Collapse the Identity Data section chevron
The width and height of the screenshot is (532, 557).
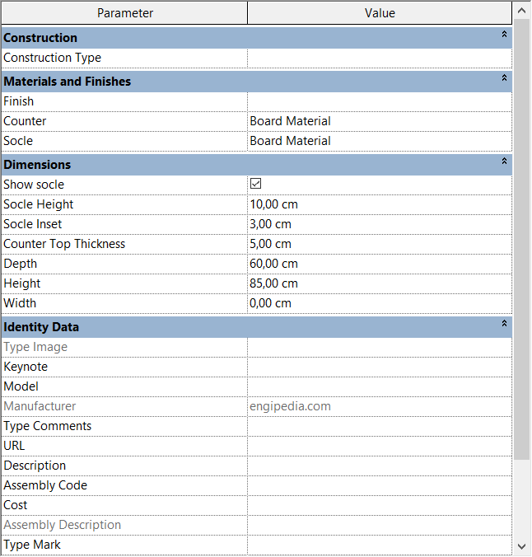[x=504, y=323]
